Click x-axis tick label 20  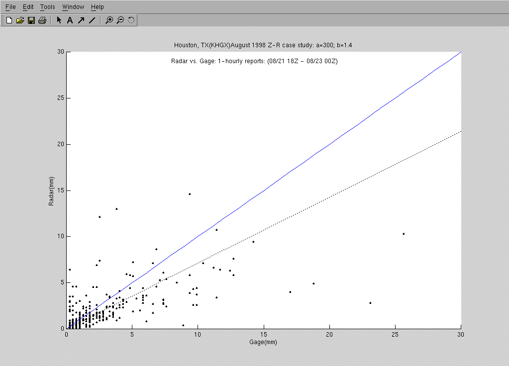pos(329,335)
